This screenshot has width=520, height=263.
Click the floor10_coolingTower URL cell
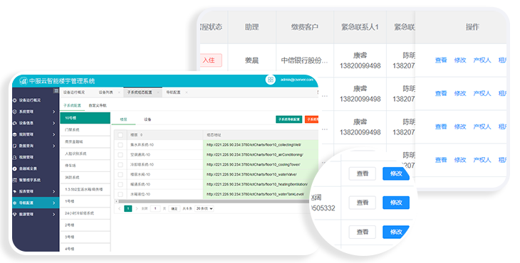[x=261, y=165]
